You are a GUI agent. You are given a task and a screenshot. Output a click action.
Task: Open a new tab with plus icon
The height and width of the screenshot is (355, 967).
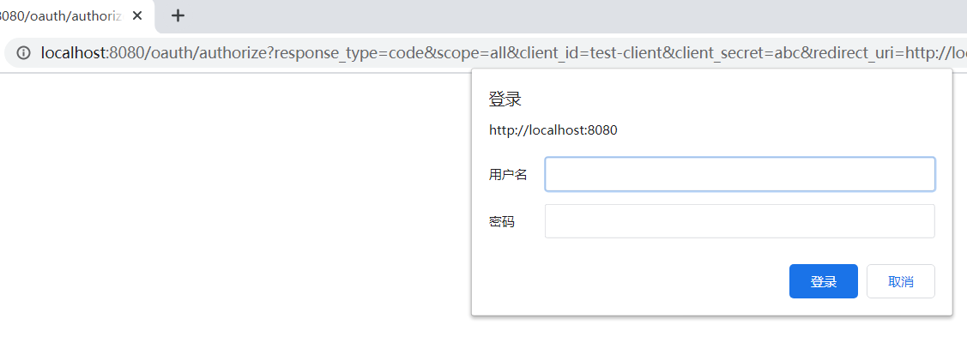click(x=178, y=15)
